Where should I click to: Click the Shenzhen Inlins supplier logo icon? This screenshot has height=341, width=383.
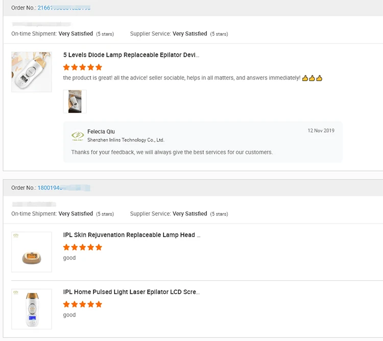tap(78, 136)
